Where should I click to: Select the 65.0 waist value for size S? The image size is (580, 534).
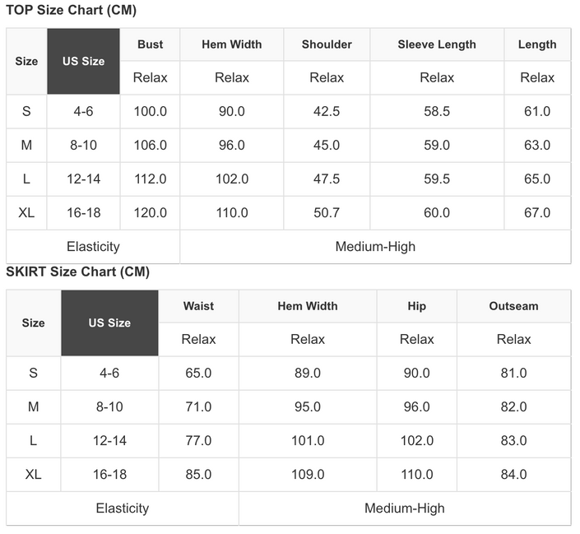coord(198,374)
